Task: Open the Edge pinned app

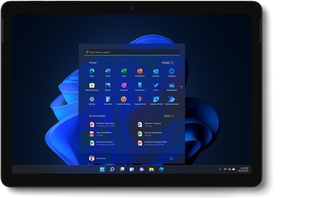Action: pos(92,72)
